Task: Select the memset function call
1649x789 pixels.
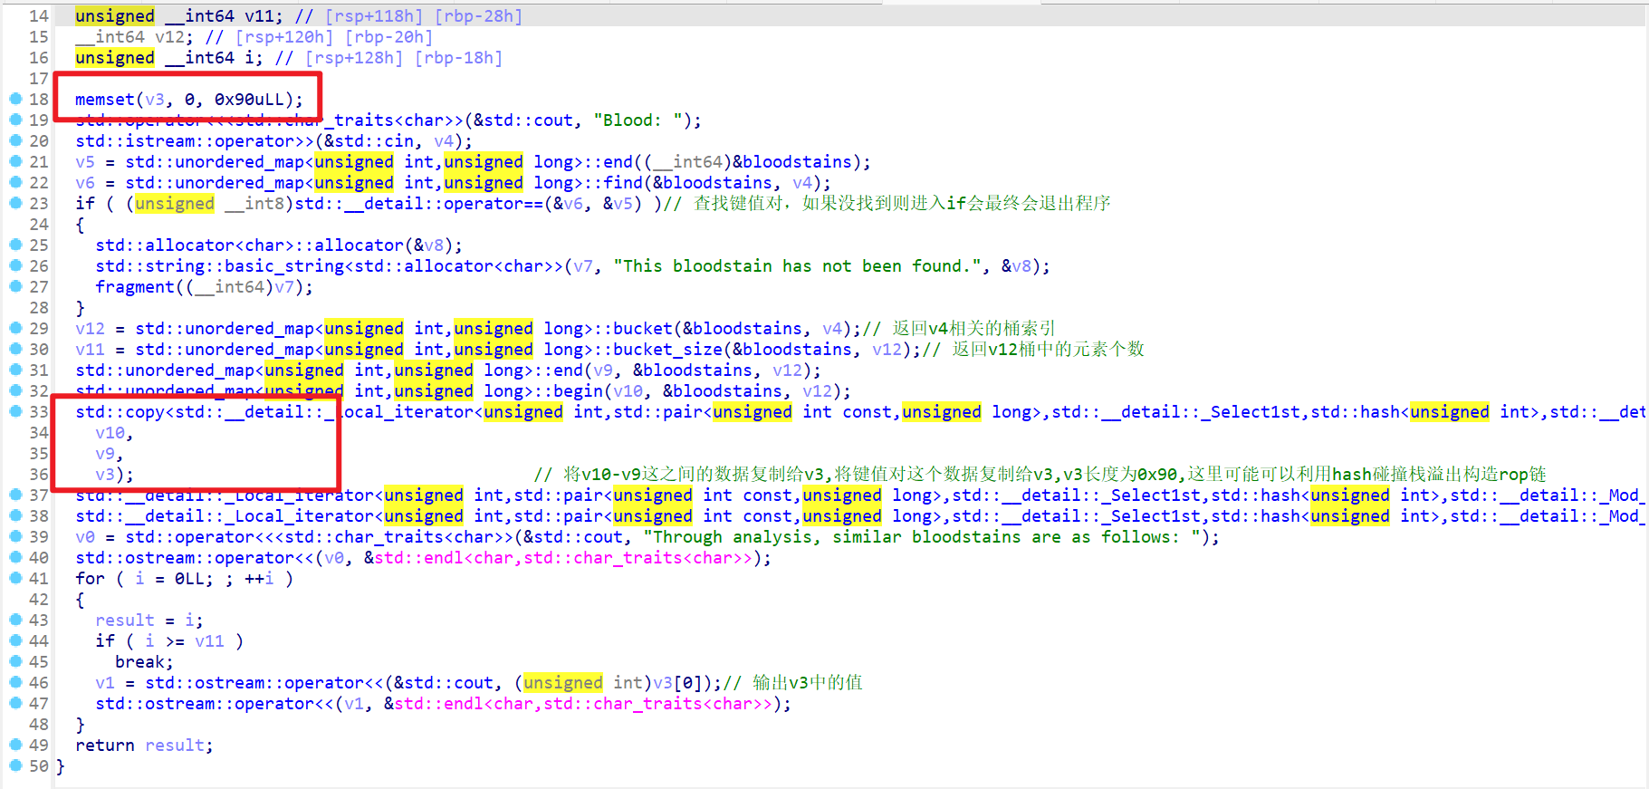Action: point(104,100)
